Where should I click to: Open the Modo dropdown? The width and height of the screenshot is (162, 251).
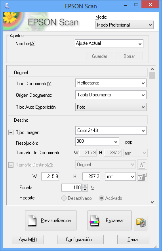tap(124, 25)
